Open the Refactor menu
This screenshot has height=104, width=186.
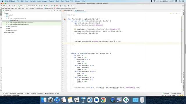pyautogui.click(x=52, y=1)
